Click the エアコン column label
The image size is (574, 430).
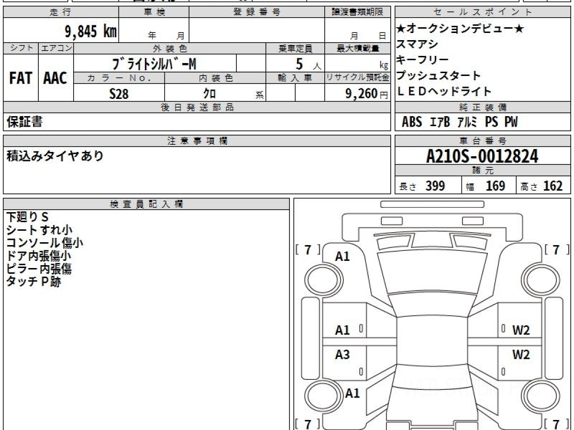pos(56,48)
